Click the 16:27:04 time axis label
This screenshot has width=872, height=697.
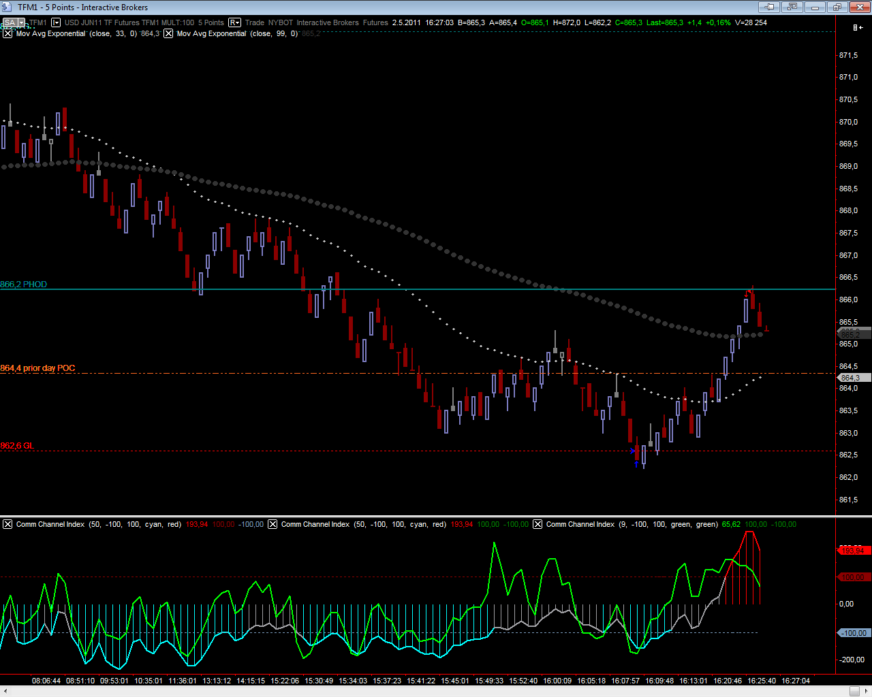[x=795, y=681]
